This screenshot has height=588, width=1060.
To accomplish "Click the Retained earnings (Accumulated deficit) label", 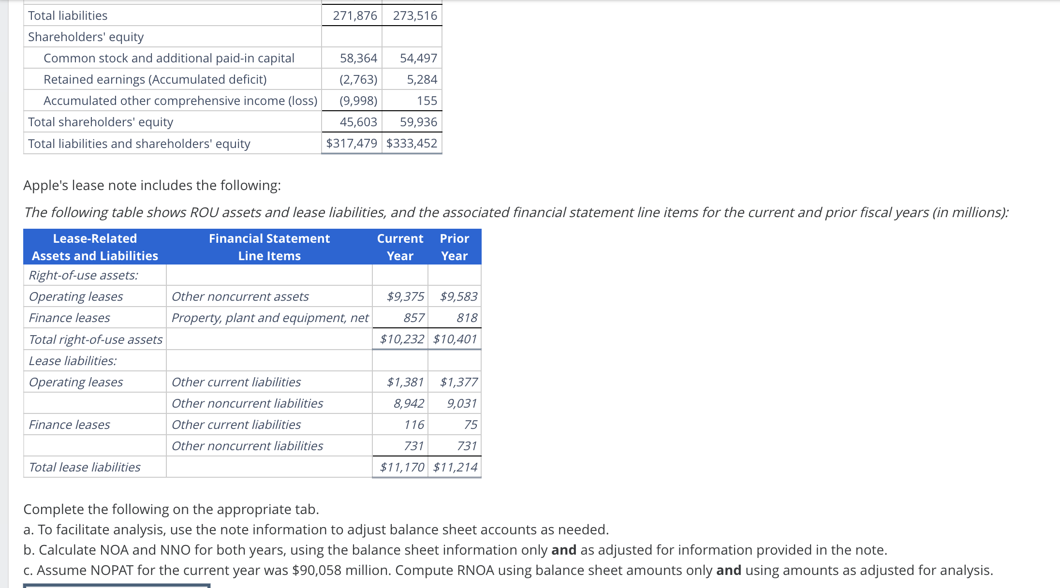I will click(x=154, y=79).
